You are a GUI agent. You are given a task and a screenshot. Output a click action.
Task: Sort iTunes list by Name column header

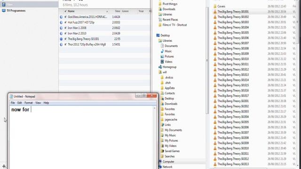point(71,11)
